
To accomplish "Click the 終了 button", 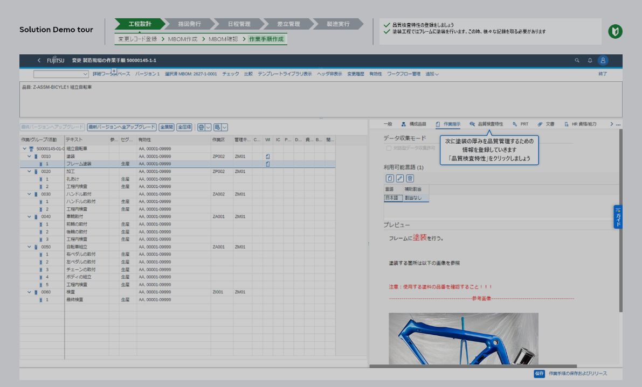I will pos(603,74).
